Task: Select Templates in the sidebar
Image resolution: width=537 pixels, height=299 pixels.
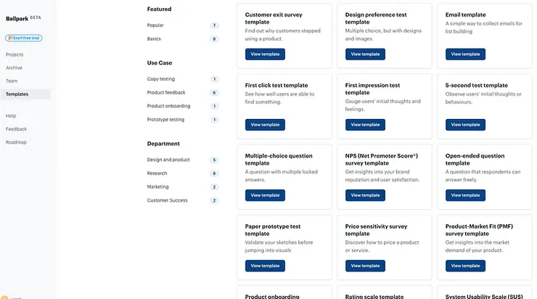Action: tap(17, 94)
